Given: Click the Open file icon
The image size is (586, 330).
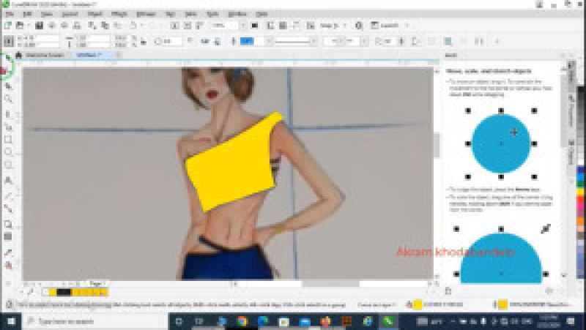Looking at the screenshot, I should pyautogui.click(x=20, y=26).
